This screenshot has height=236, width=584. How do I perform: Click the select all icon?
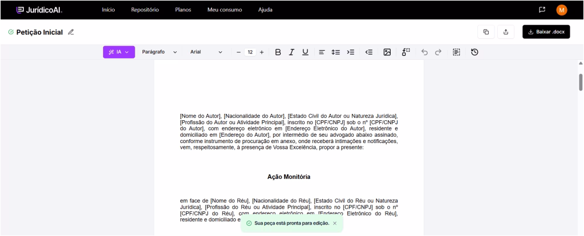[x=456, y=52]
